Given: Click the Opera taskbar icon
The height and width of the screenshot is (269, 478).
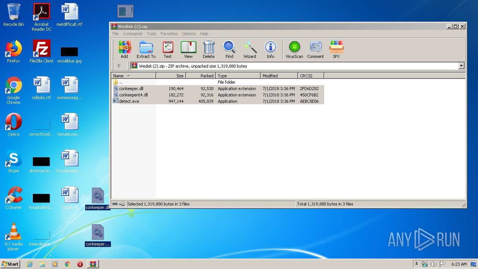Looking at the screenshot, I should point(80,264).
